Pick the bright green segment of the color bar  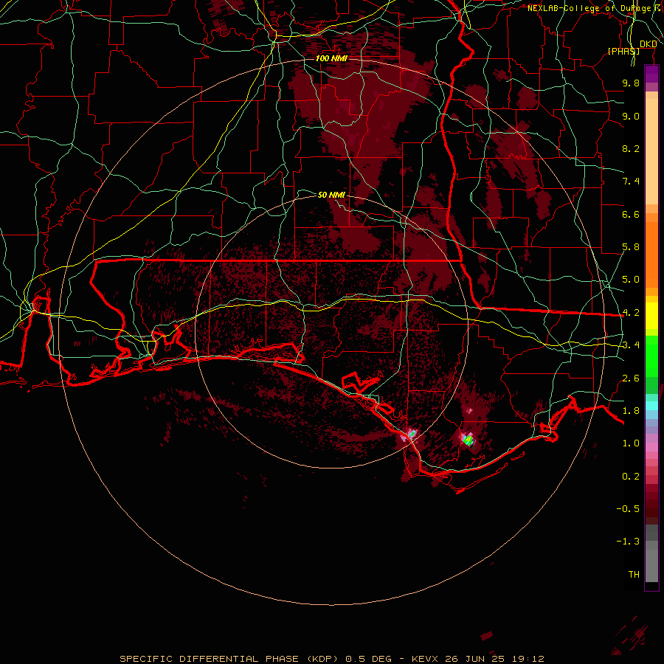(651, 356)
